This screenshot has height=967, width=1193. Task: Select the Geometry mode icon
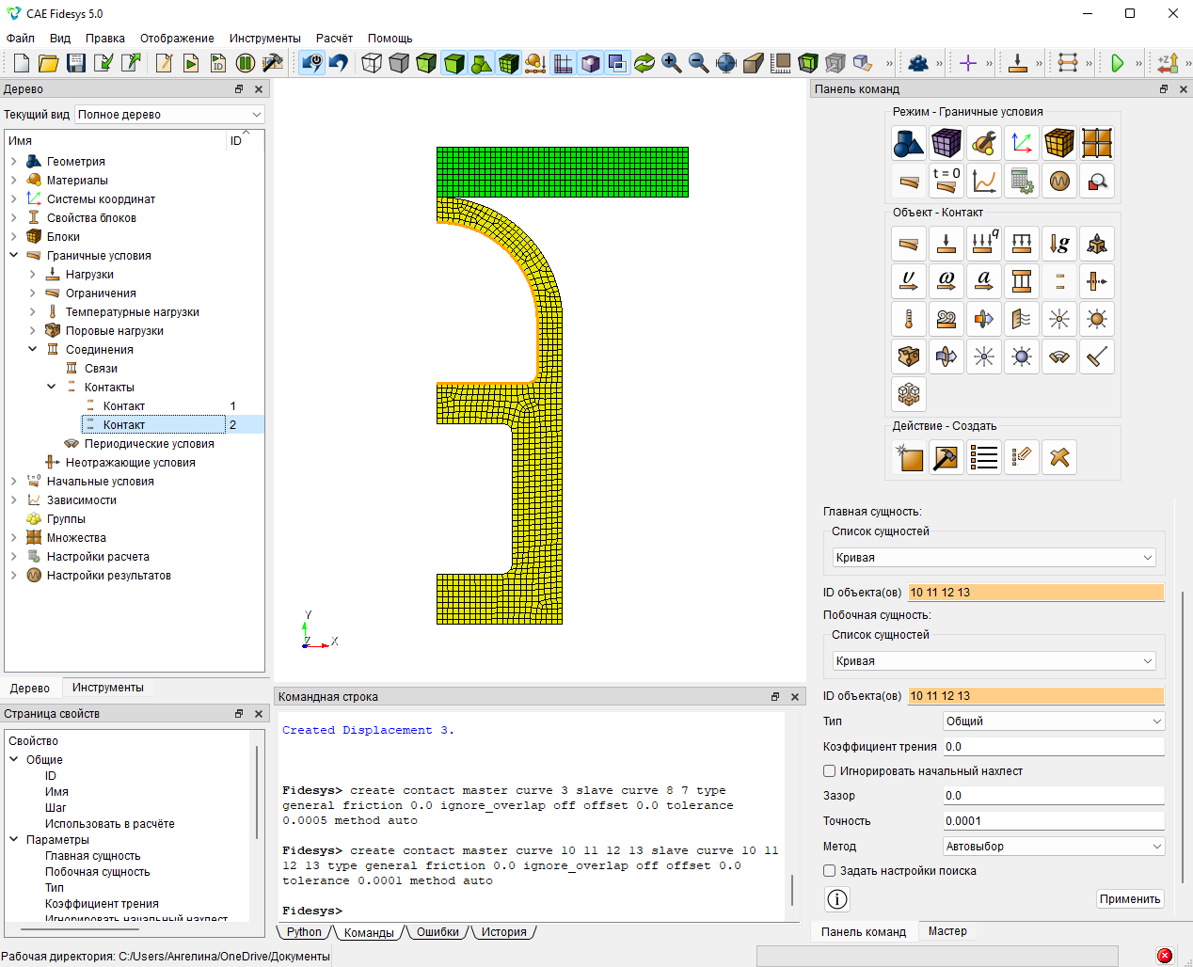[909, 143]
